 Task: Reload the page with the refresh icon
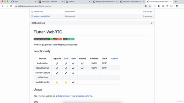click(x=11, y=6)
